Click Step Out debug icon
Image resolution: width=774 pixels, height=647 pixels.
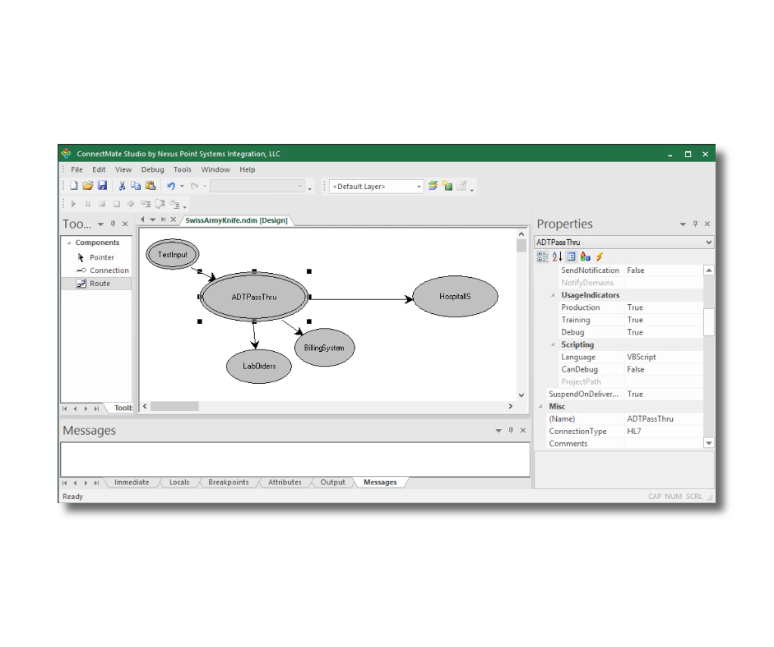click(x=174, y=204)
